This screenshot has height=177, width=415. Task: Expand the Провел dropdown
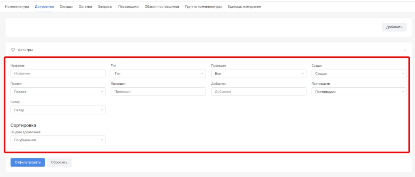58,92
